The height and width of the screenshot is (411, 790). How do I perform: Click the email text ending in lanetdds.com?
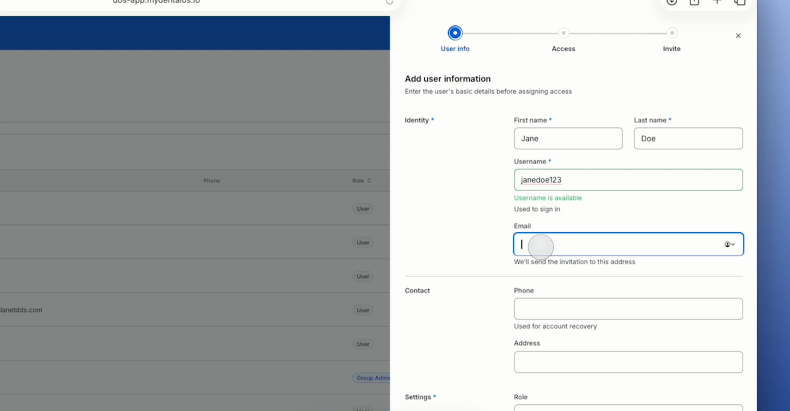[x=21, y=310]
